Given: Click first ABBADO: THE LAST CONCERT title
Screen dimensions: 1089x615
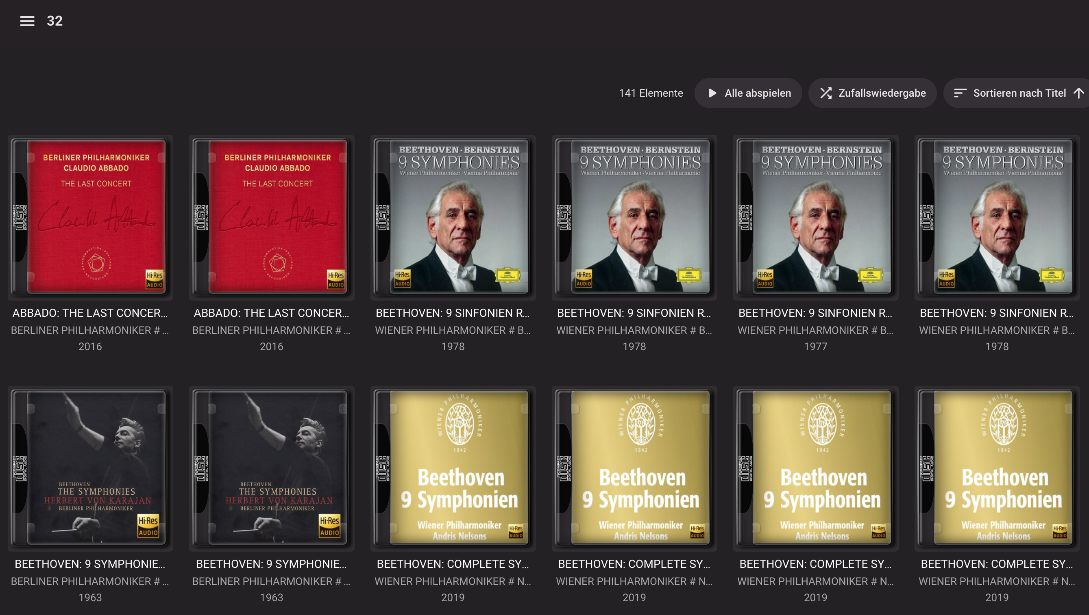Looking at the screenshot, I should pyautogui.click(x=90, y=313).
